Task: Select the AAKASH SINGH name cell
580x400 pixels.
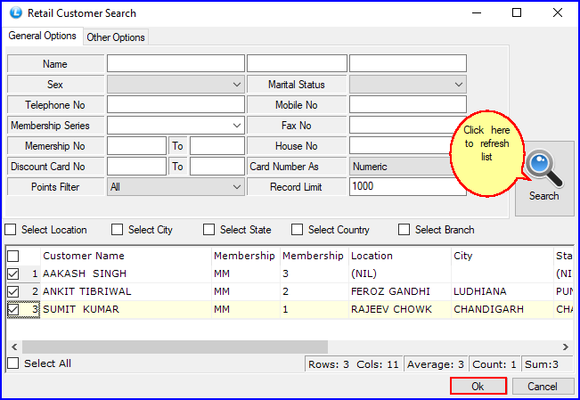Action: coord(126,273)
